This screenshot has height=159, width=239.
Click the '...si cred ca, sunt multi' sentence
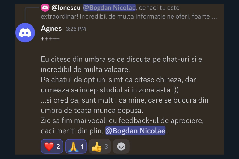[124, 105]
